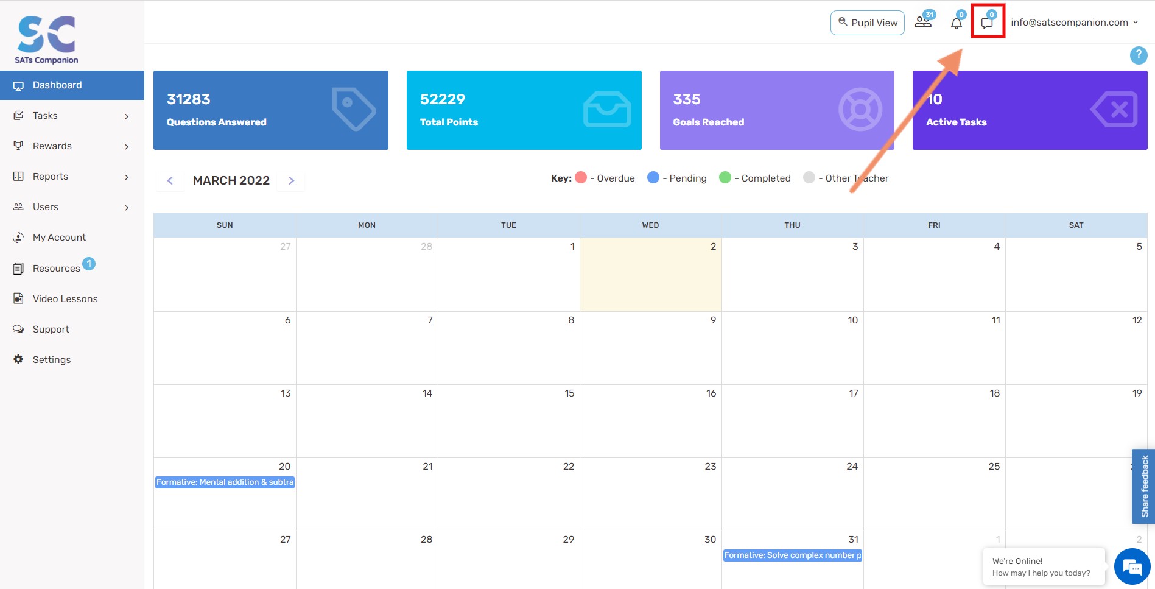Open the Active Tasks card
The height and width of the screenshot is (589, 1155).
pyautogui.click(x=1030, y=110)
